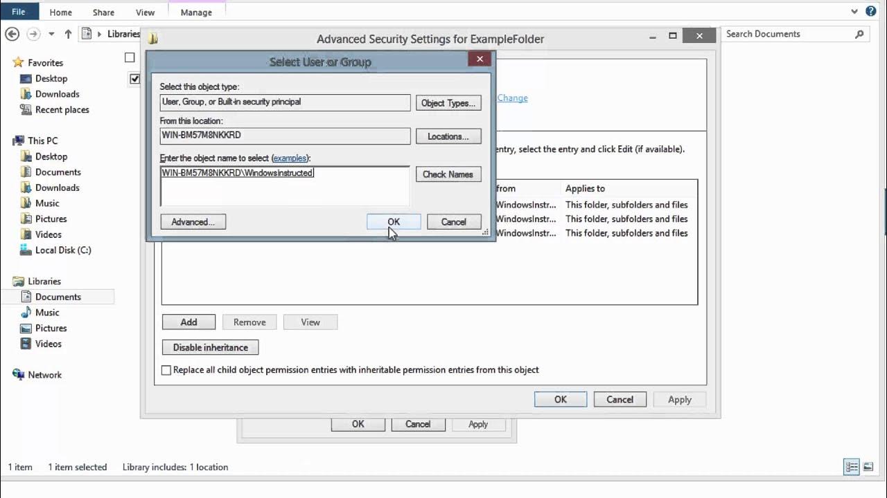Switch to details view icon in status bar
Screen dimensions: 887x498
point(852,467)
